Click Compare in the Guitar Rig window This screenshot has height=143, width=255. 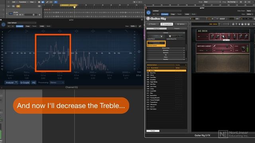[165, 14]
